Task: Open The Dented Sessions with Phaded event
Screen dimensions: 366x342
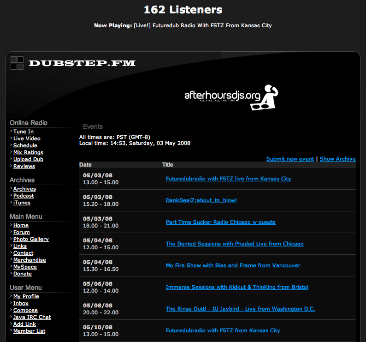Action: (x=235, y=244)
